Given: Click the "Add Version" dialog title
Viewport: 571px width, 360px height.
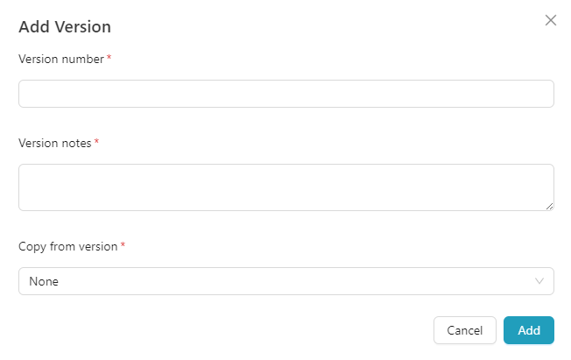Looking at the screenshot, I should pos(65,26).
